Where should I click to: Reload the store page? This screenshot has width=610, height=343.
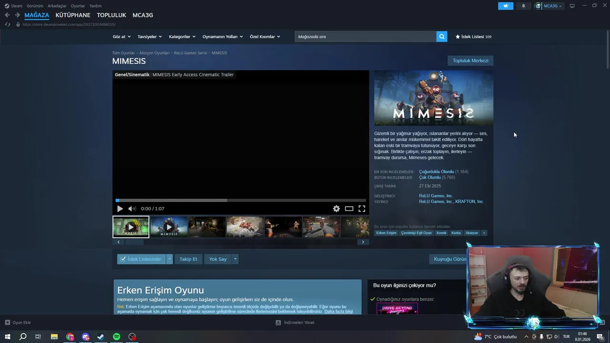pyautogui.click(x=7, y=24)
